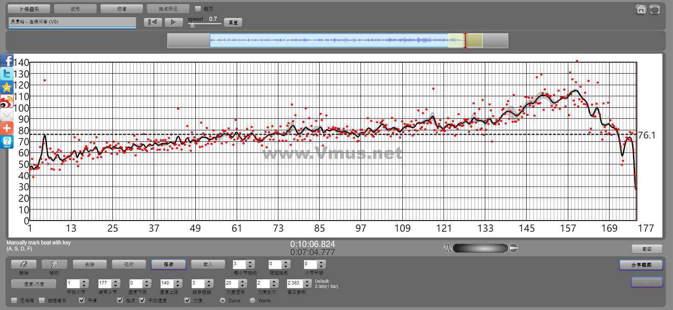The height and width of the screenshot is (310, 673).
Task: Click the sine wave icon left of gradient bar
Action: click(448, 248)
